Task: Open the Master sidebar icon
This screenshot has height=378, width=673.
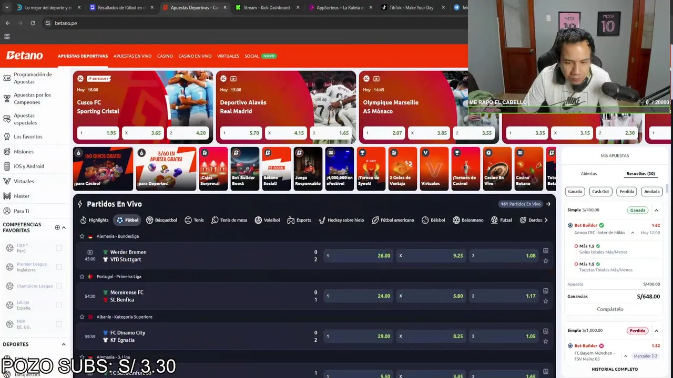Action: pyautogui.click(x=7, y=196)
